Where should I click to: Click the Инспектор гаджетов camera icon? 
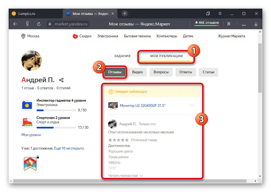[x=27, y=105]
